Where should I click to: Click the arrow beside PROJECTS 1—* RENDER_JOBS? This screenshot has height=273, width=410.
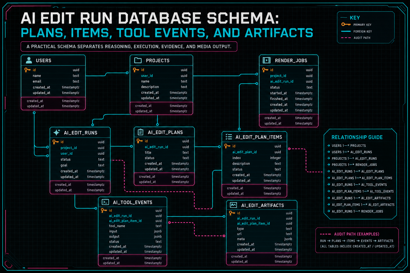tap(329, 165)
